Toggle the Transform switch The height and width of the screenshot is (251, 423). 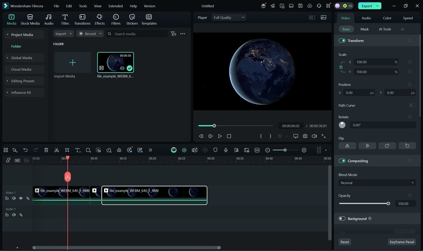[x=342, y=41]
